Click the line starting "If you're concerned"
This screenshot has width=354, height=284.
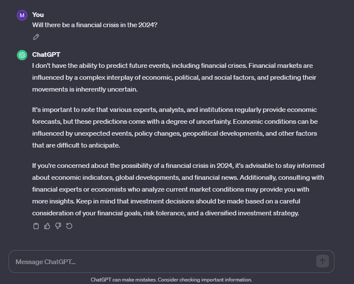pyautogui.click(x=178, y=166)
